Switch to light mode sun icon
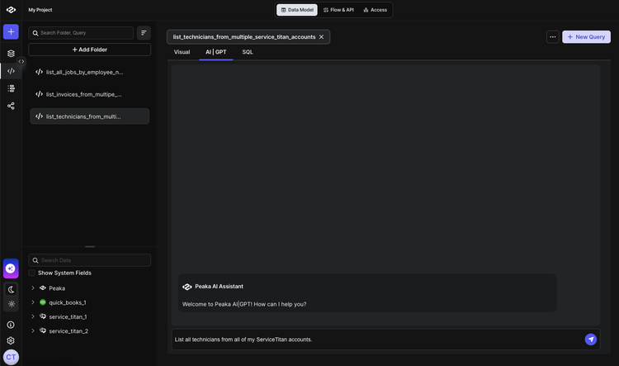 11,304
